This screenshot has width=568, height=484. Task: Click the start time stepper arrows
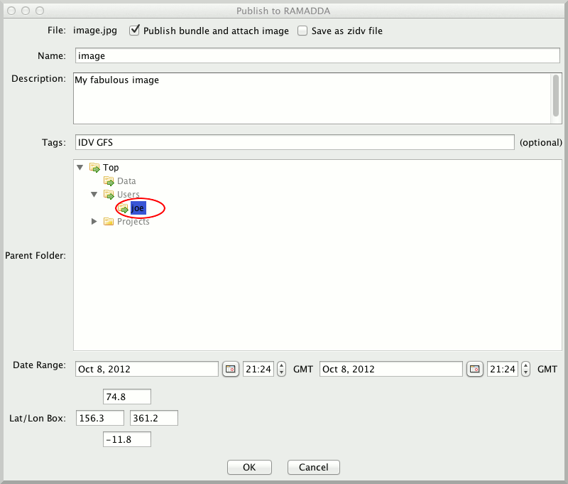click(x=281, y=369)
